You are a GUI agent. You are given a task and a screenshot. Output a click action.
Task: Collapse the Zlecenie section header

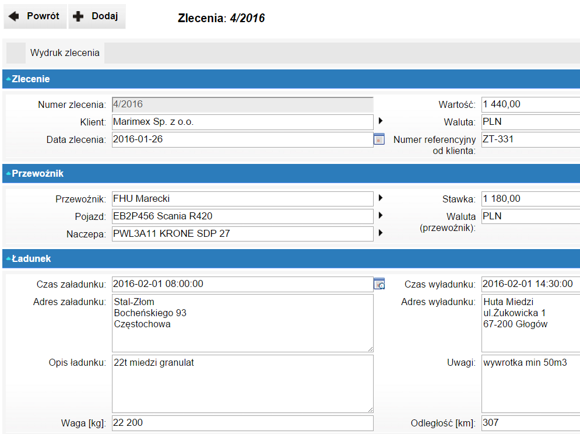(x=28, y=79)
